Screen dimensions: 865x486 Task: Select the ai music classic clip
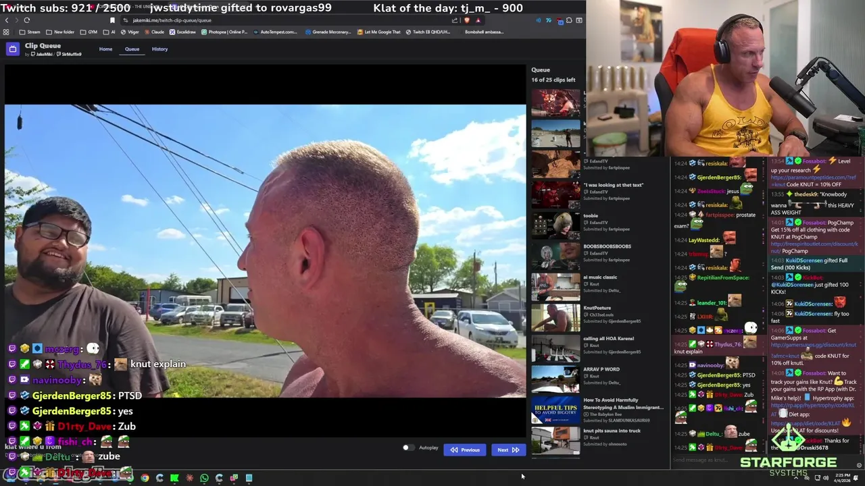(x=555, y=287)
